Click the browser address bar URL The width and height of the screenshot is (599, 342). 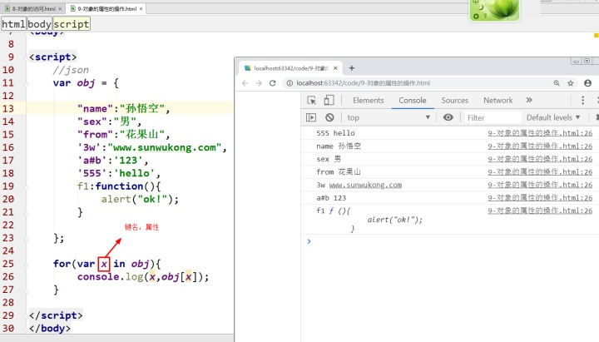coord(363,83)
